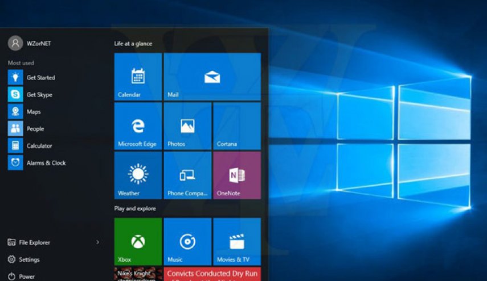Open People app in Most used
The width and height of the screenshot is (487, 281).
[26, 128]
